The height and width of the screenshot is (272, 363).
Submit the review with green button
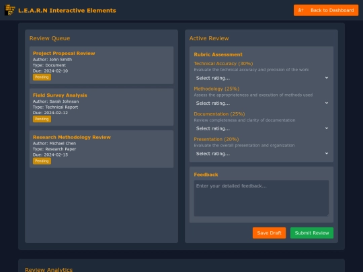click(x=312, y=233)
